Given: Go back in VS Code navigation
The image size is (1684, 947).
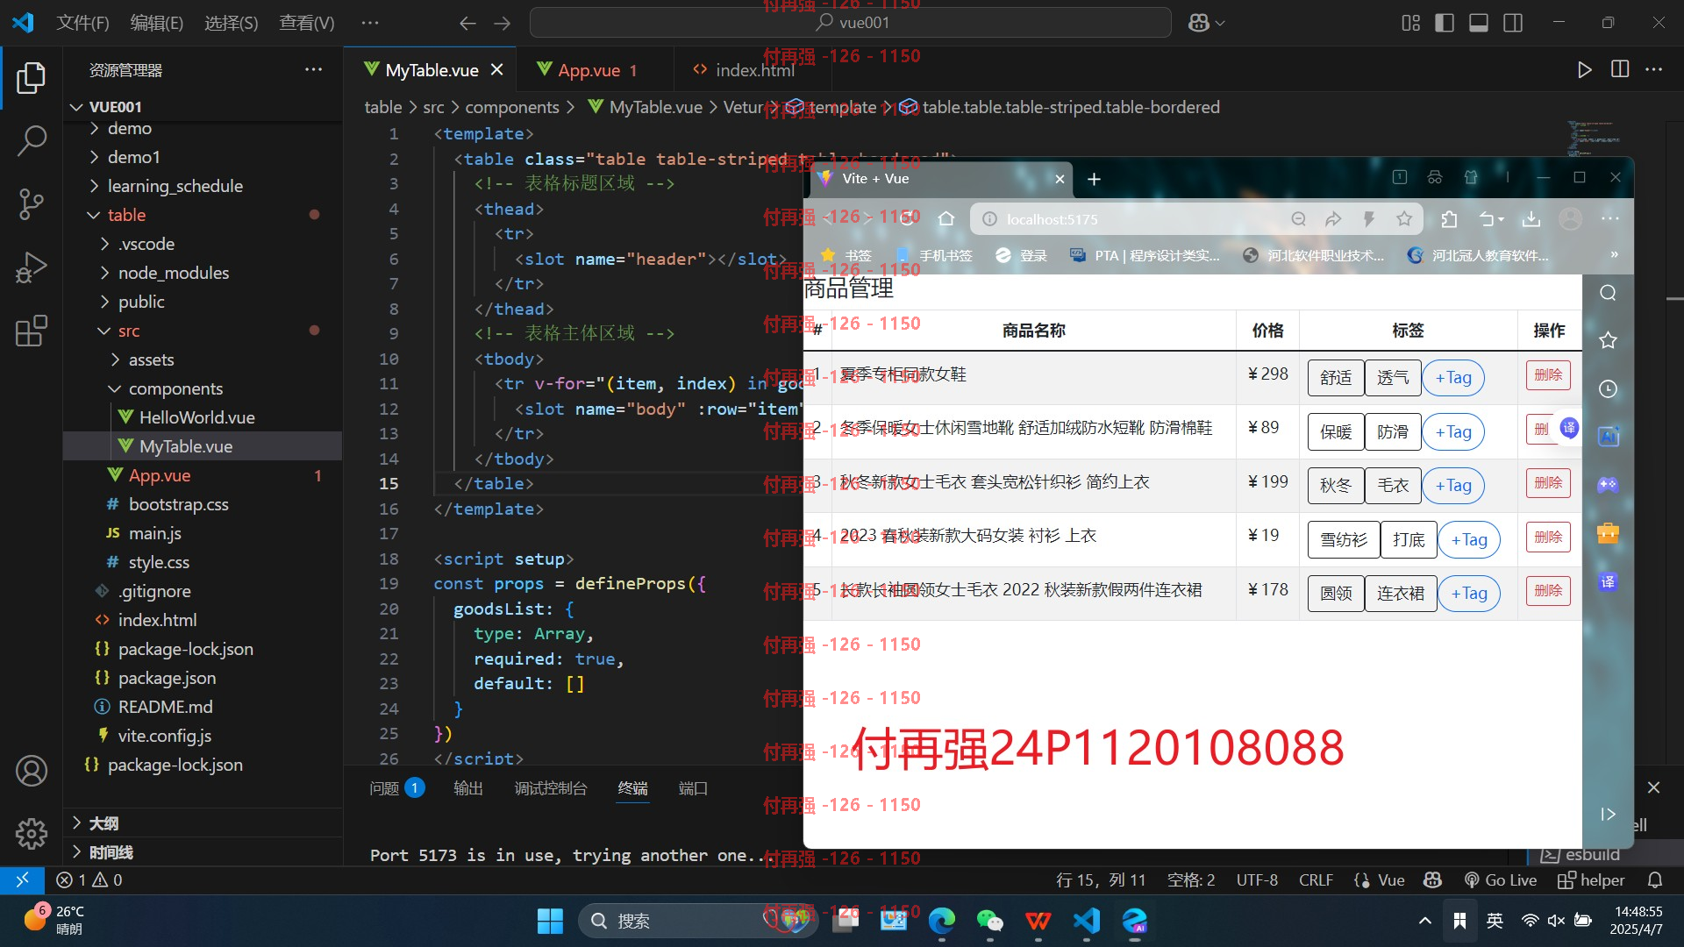Looking at the screenshot, I should (x=467, y=23).
